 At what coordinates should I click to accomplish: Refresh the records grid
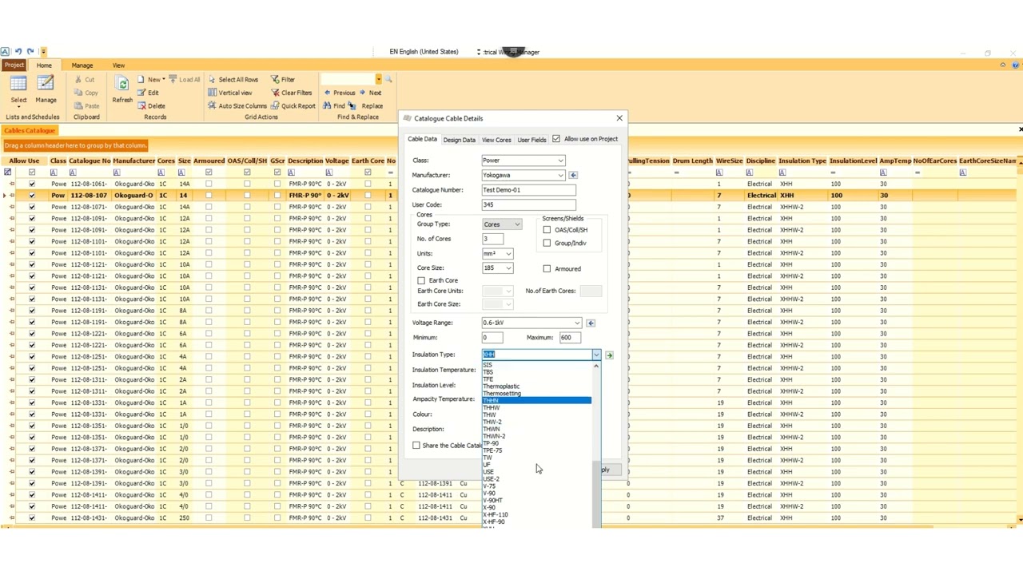(x=122, y=89)
